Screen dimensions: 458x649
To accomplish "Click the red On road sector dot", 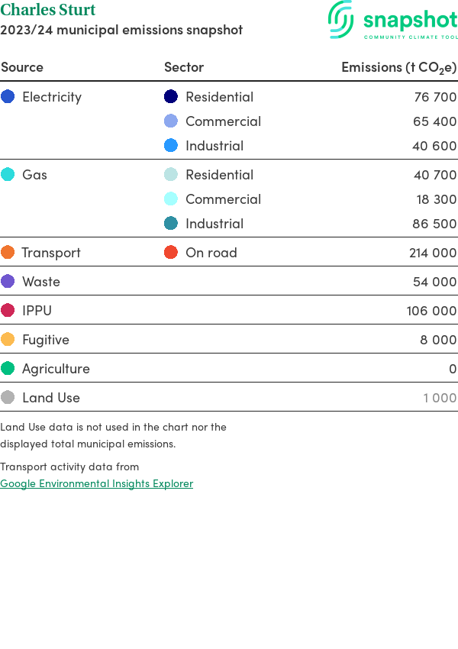I will click(x=171, y=253).
